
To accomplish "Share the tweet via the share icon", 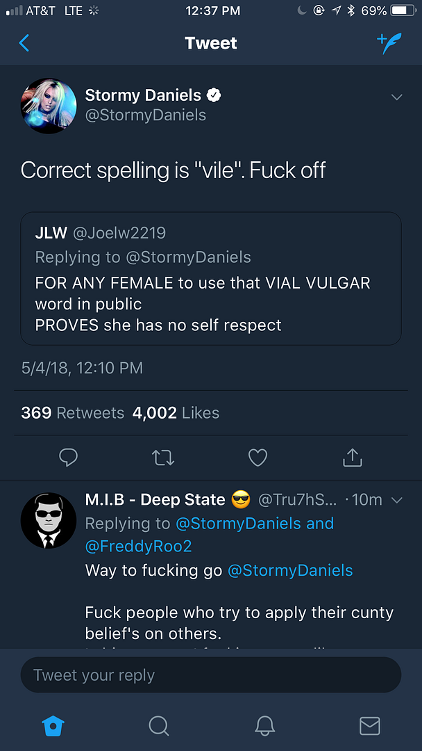I will click(x=353, y=457).
